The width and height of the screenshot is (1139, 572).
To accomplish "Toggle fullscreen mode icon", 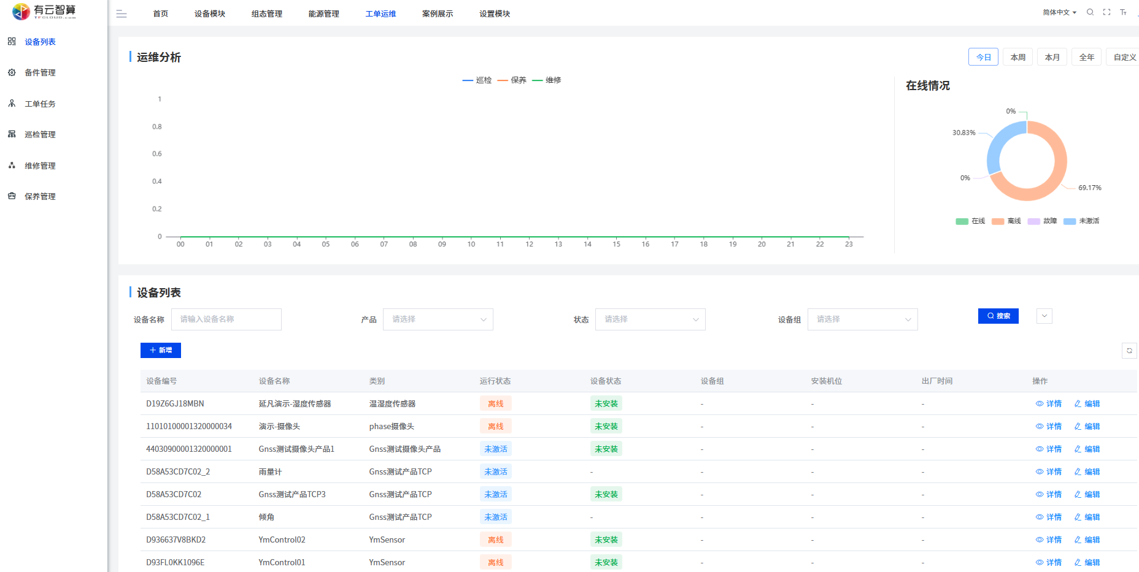I will pos(1106,12).
